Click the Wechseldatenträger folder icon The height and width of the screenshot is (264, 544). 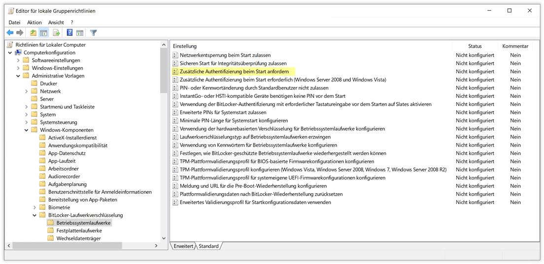click(x=51, y=238)
